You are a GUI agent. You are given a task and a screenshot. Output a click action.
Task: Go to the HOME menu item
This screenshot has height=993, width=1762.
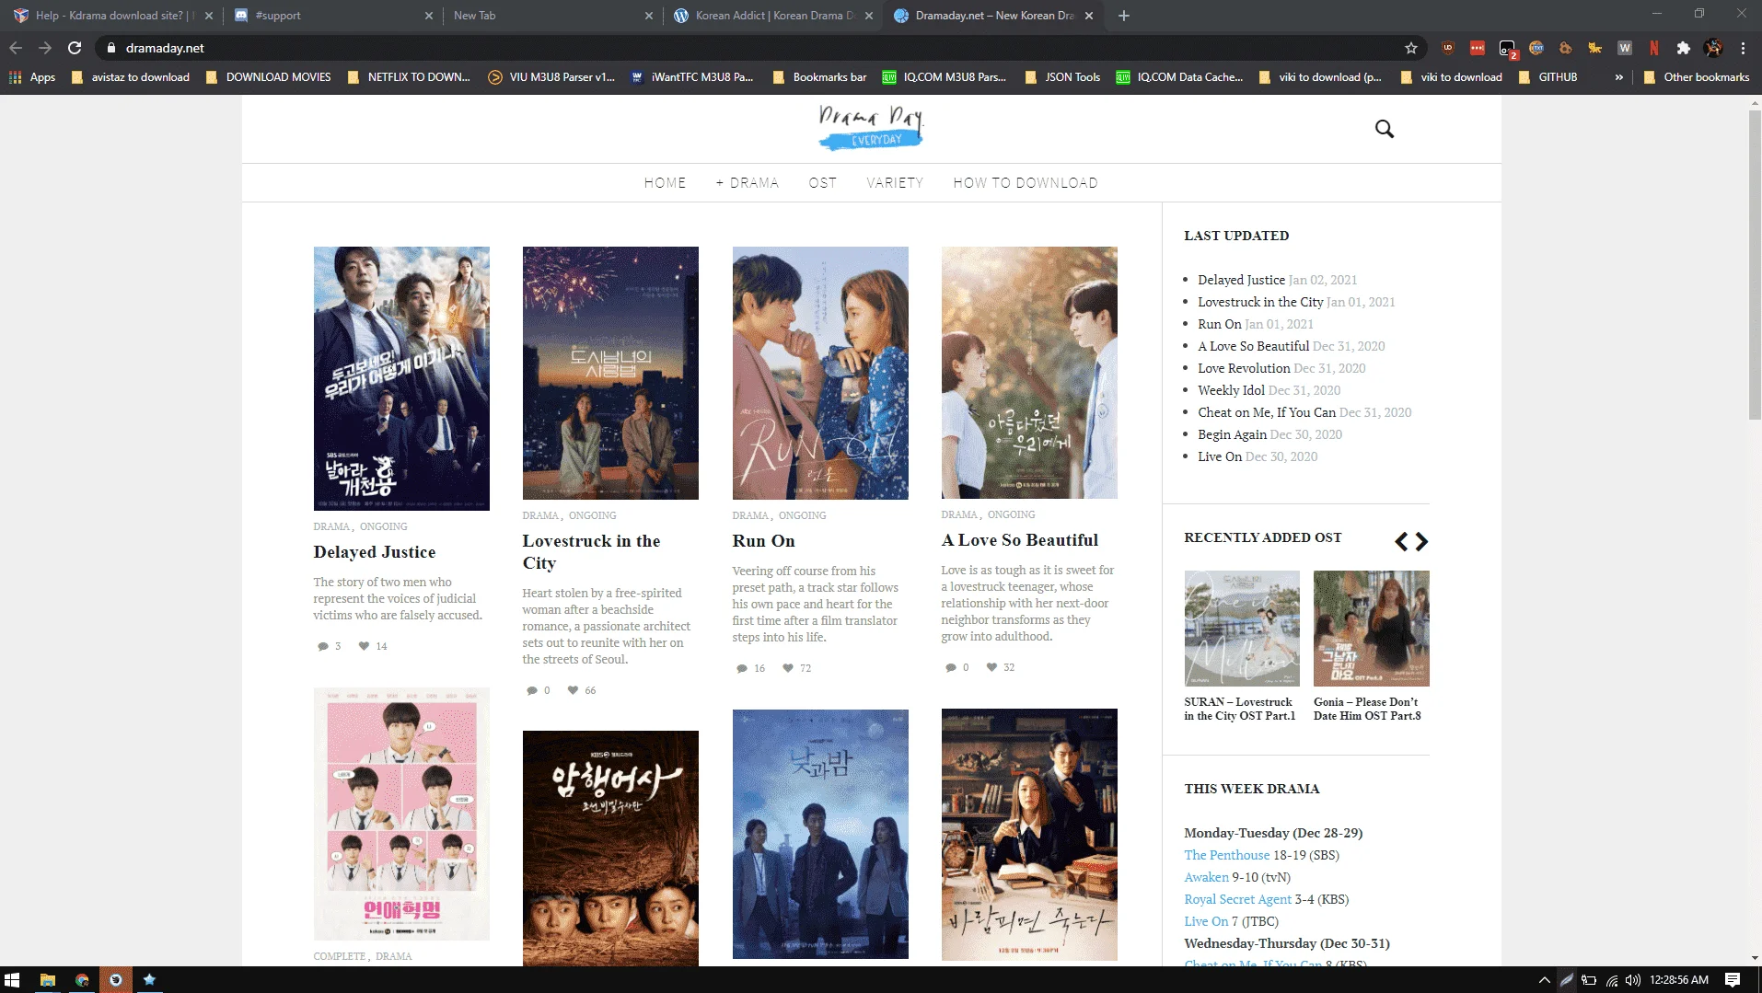click(665, 183)
